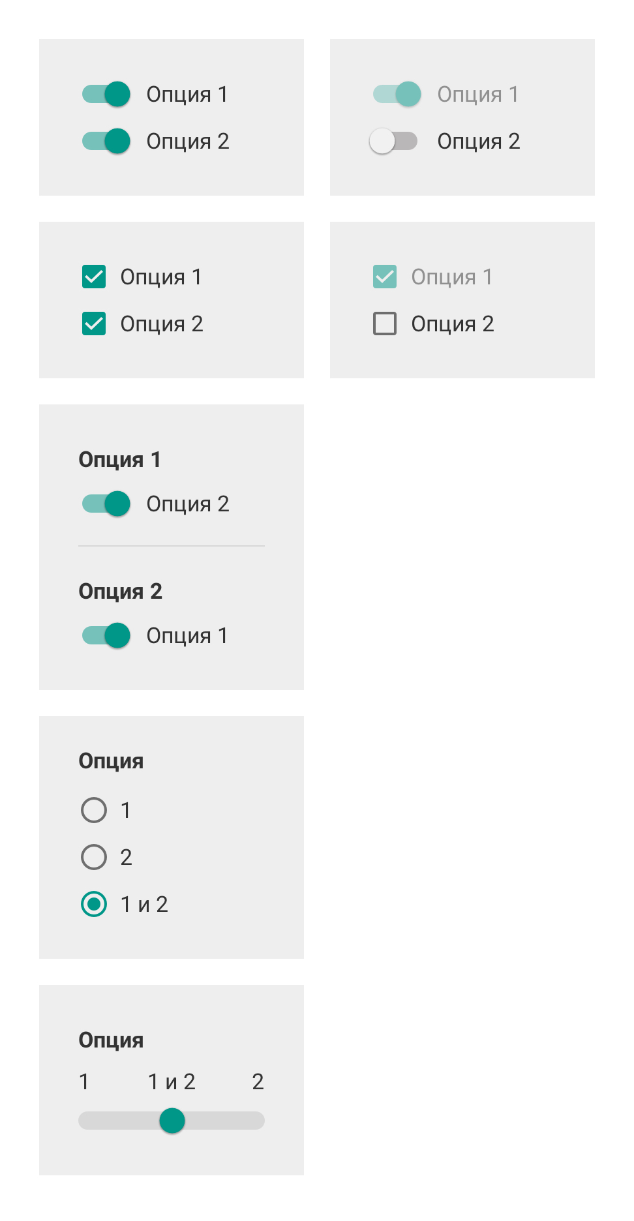634x1221 pixels.
Task: Select the radio button labeled 1
Action: [x=94, y=810]
